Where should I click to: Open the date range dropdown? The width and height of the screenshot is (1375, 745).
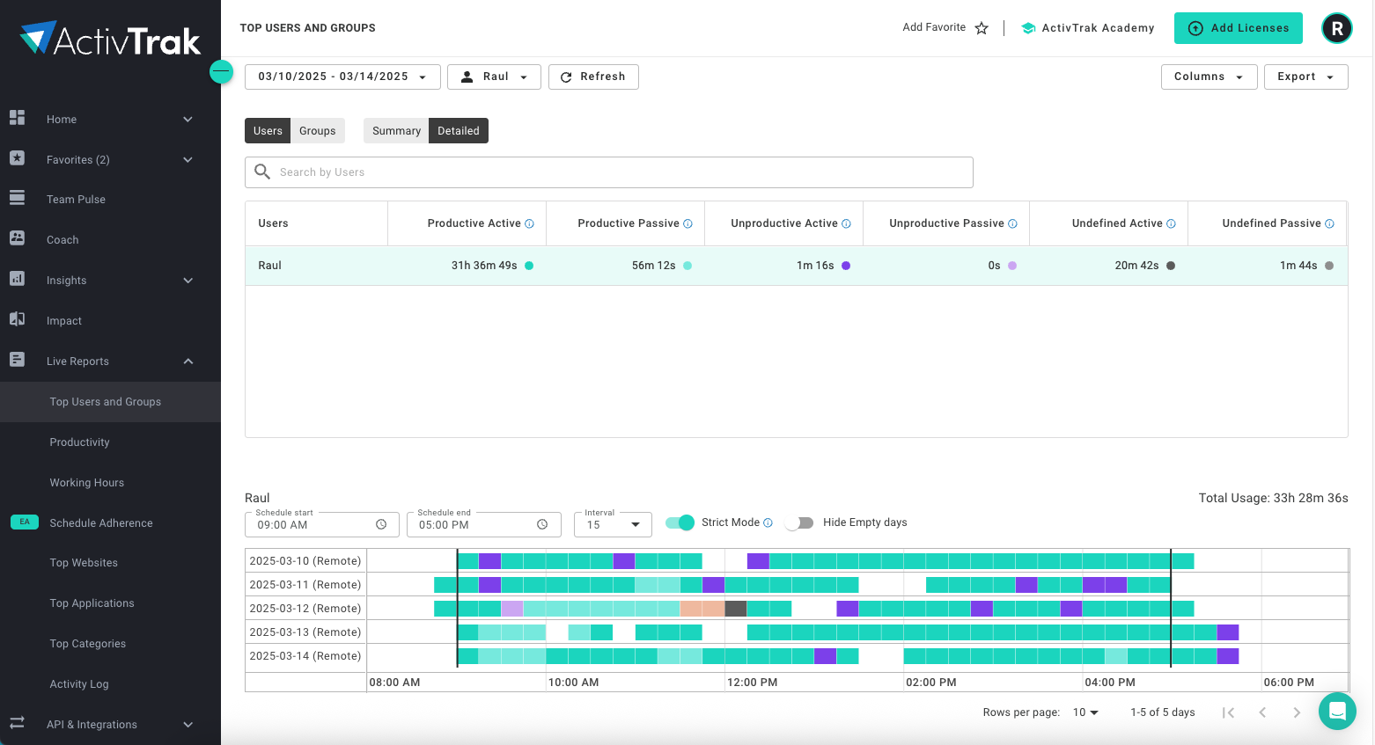pyautogui.click(x=342, y=77)
